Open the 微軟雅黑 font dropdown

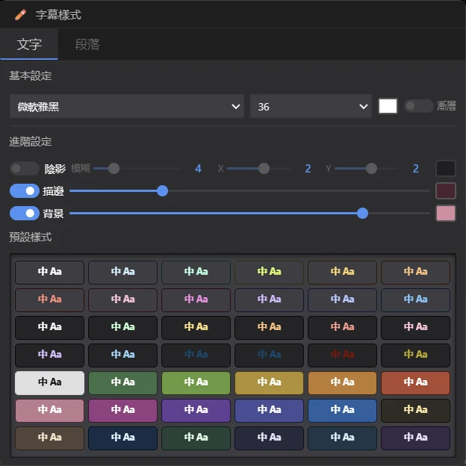tap(127, 106)
